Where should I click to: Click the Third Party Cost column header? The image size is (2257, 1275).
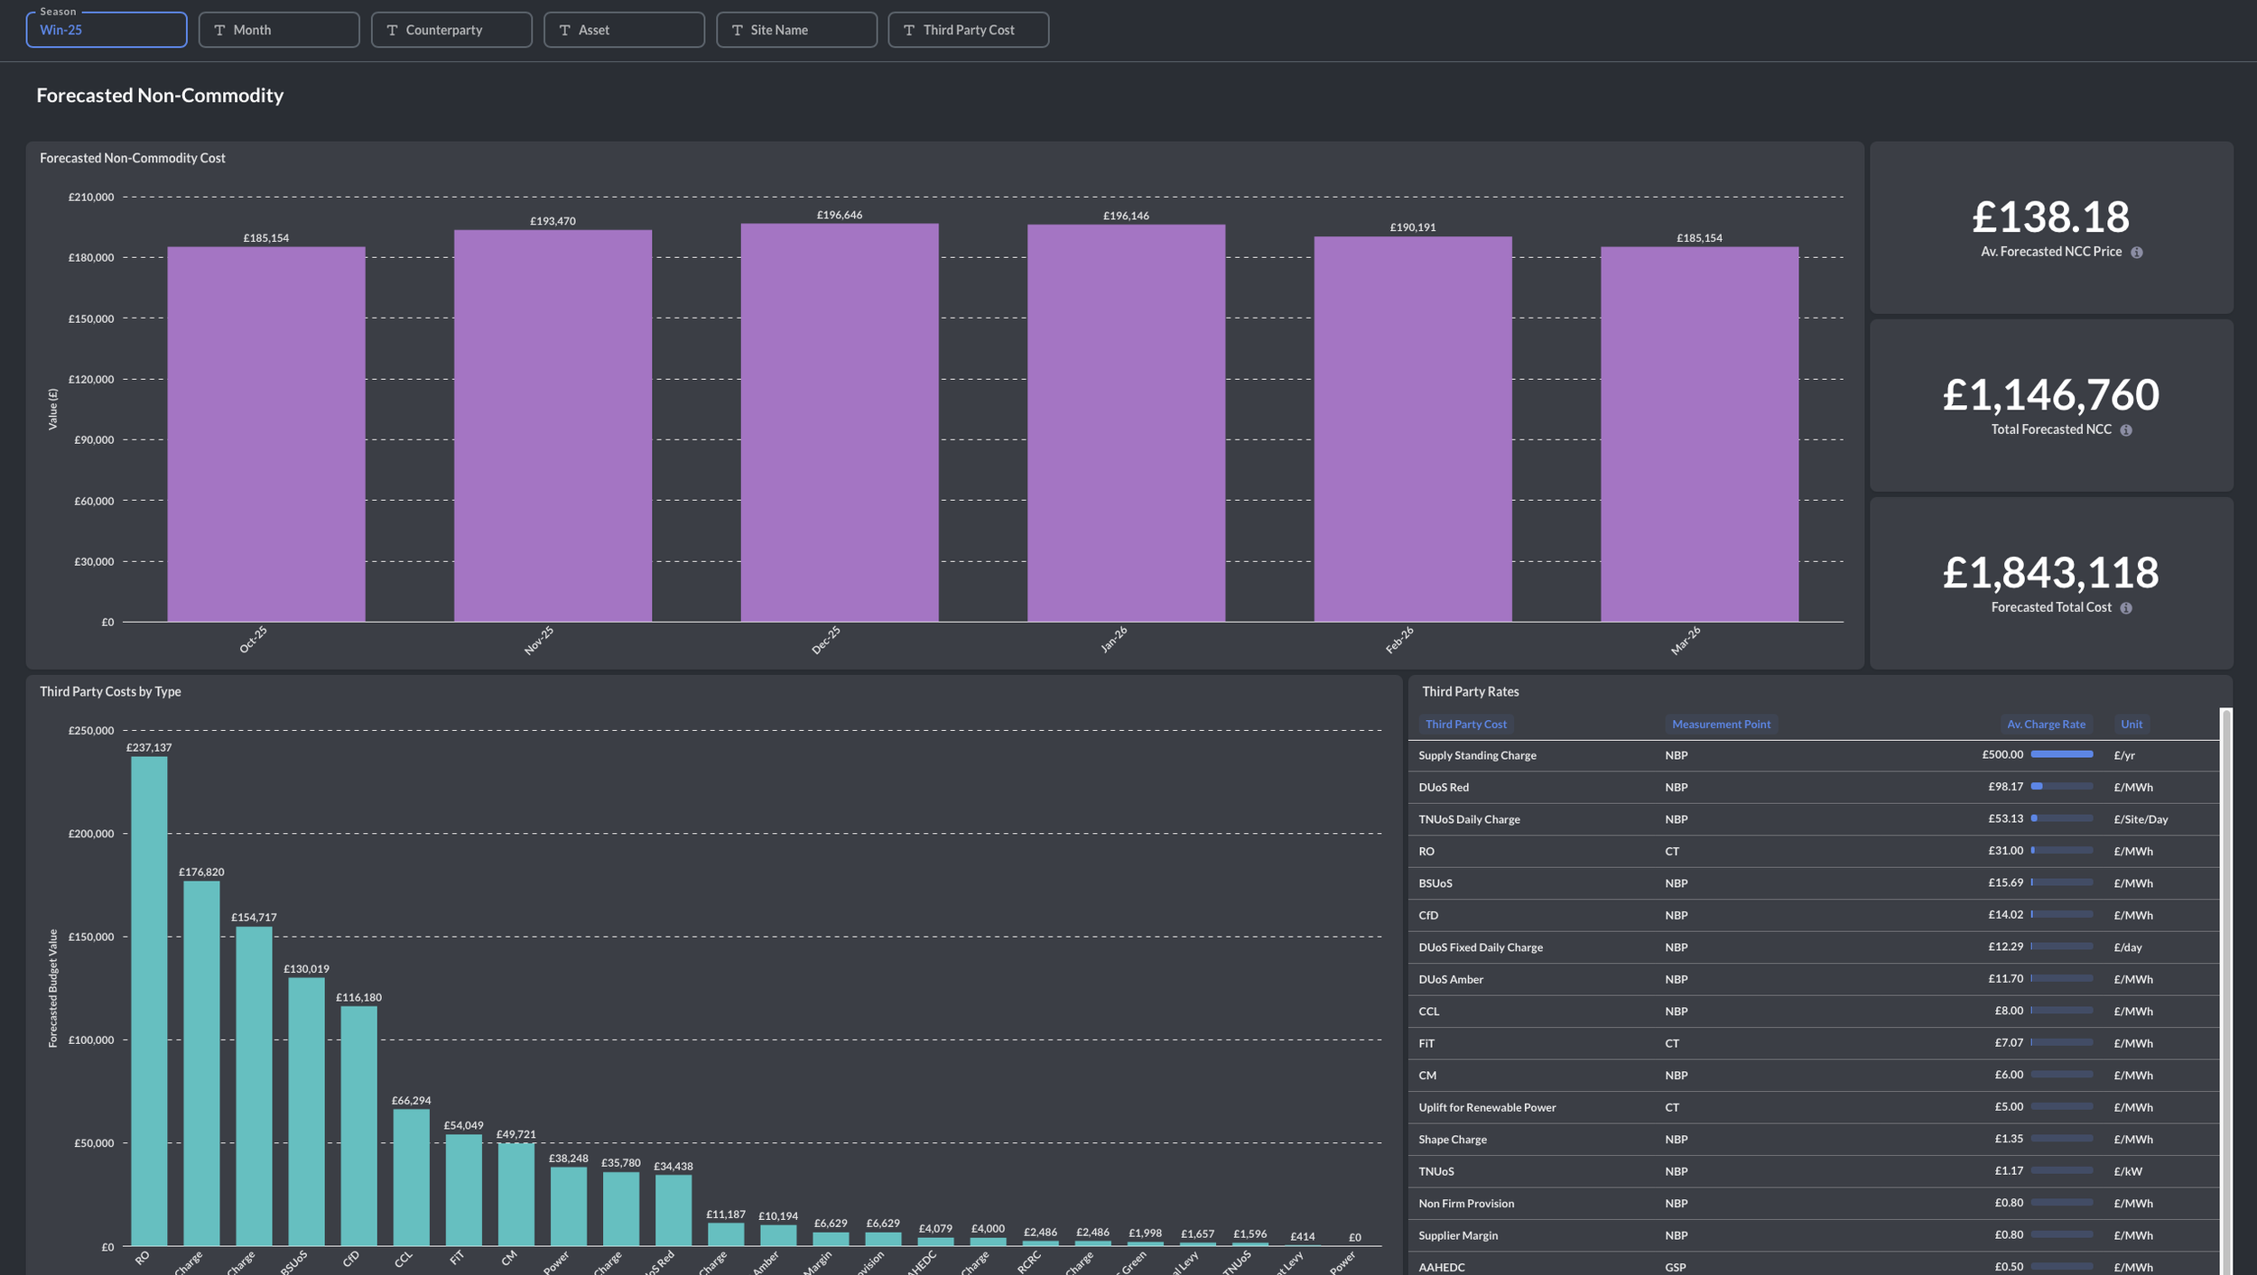tap(1464, 725)
